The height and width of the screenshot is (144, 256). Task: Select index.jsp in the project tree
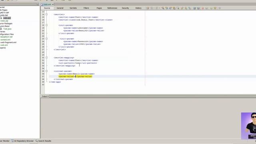click(x=4, y=21)
